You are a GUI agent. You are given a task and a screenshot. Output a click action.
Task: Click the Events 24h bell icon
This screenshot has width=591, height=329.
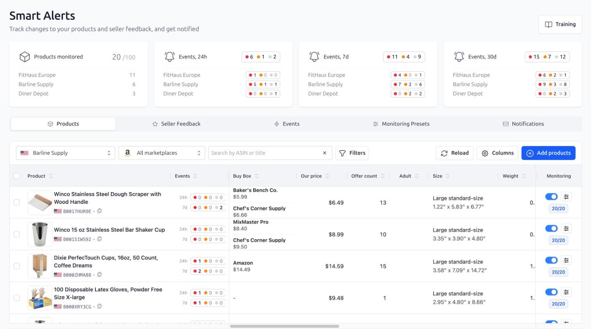170,57
